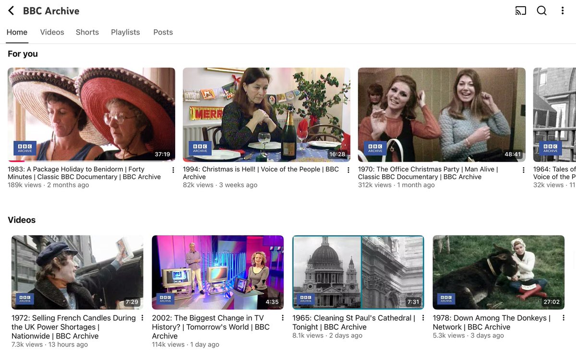Open the channel overflow menu top right
This screenshot has width=576, height=351.
[x=563, y=11]
